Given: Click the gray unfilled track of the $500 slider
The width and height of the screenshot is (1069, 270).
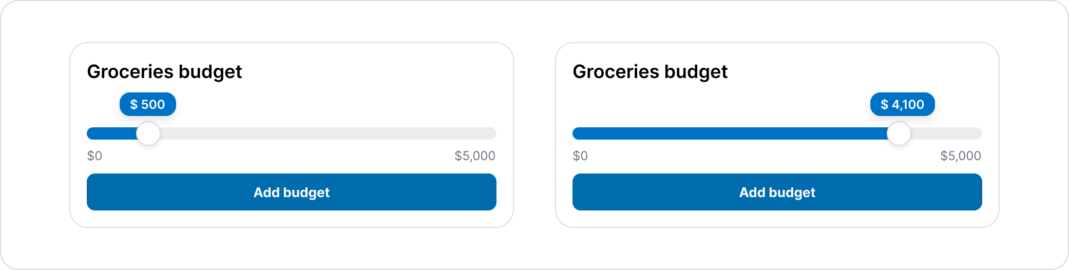Looking at the screenshot, I should click(328, 133).
